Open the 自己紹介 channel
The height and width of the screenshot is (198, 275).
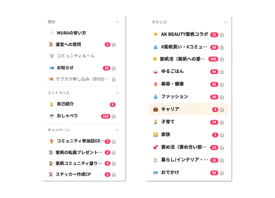pyautogui.click(x=82, y=104)
